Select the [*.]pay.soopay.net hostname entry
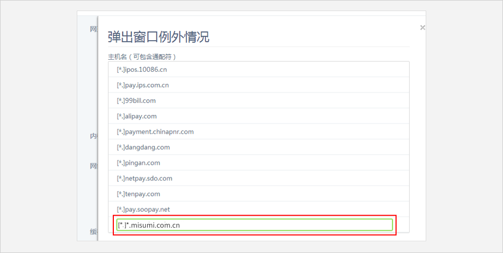Viewport: 503px width, 253px height. tap(143, 210)
